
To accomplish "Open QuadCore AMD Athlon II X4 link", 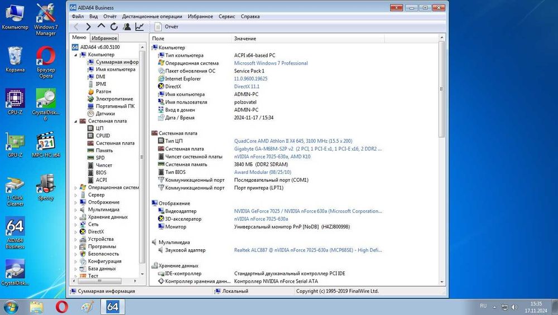I will click(x=294, y=141).
